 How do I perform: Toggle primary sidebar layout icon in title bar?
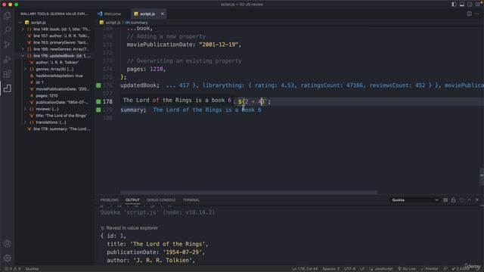click(454, 5)
